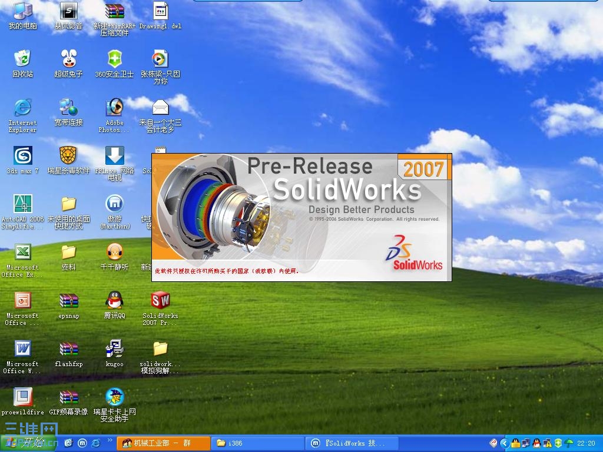Select the GIF频幕录像 archive icon
Viewport: 603px width, 452px height.
pyautogui.click(x=68, y=401)
